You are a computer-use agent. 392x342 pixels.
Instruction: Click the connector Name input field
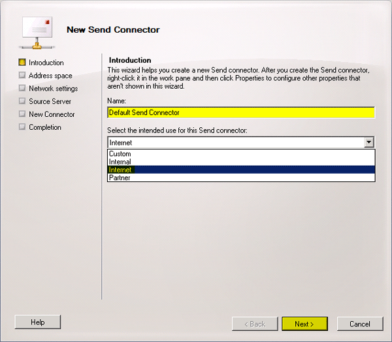click(x=241, y=113)
